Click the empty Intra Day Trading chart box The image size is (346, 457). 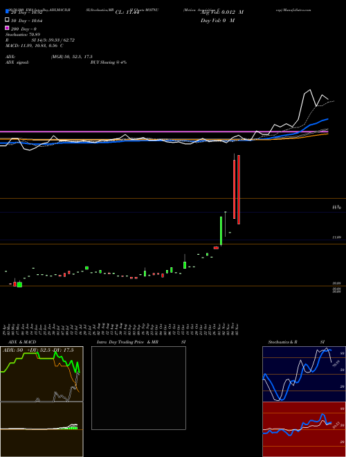coord(138,388)
